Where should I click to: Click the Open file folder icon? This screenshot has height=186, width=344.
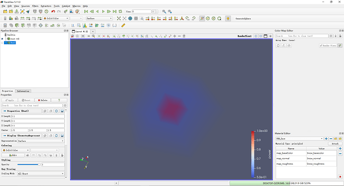point(5,11)
